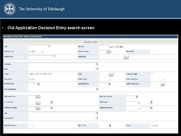Click the list button beside Confirmation Decision
This screenshot has height=136, width=181.
tap(38, 109)
